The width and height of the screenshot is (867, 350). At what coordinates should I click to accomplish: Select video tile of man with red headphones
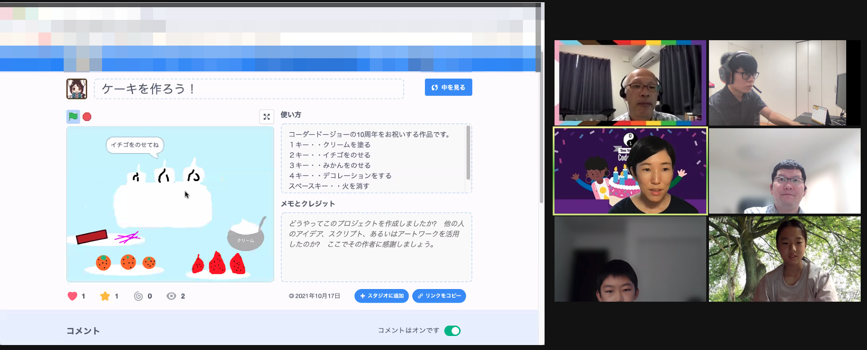click(785, 83)
